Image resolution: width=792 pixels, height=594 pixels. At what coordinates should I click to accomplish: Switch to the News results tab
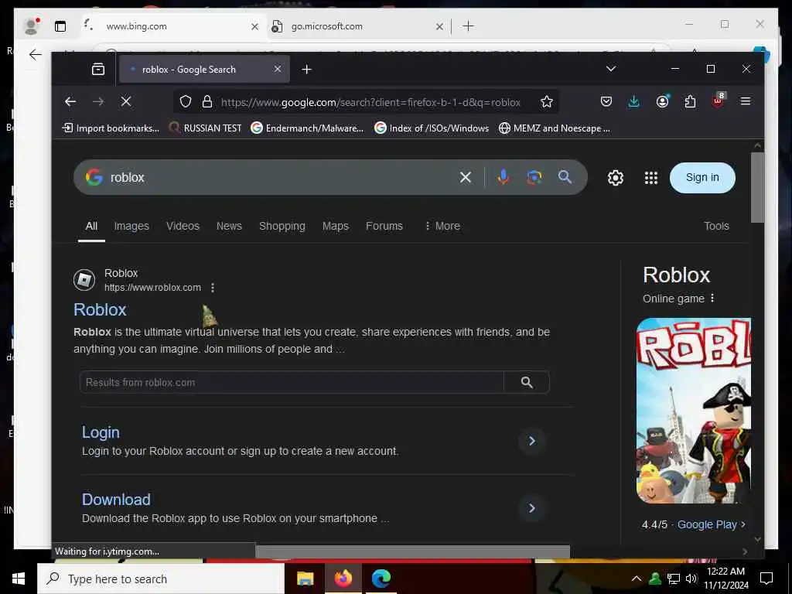(229, 226)
